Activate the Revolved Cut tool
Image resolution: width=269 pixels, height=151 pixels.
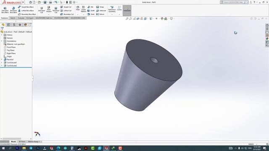56,10
